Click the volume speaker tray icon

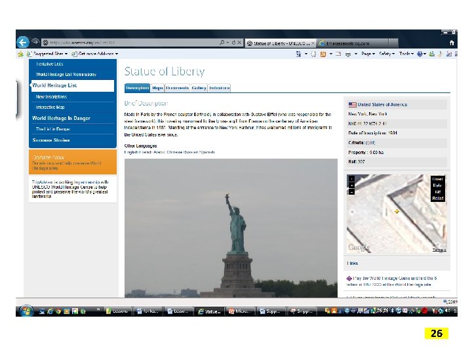point(448,311)
